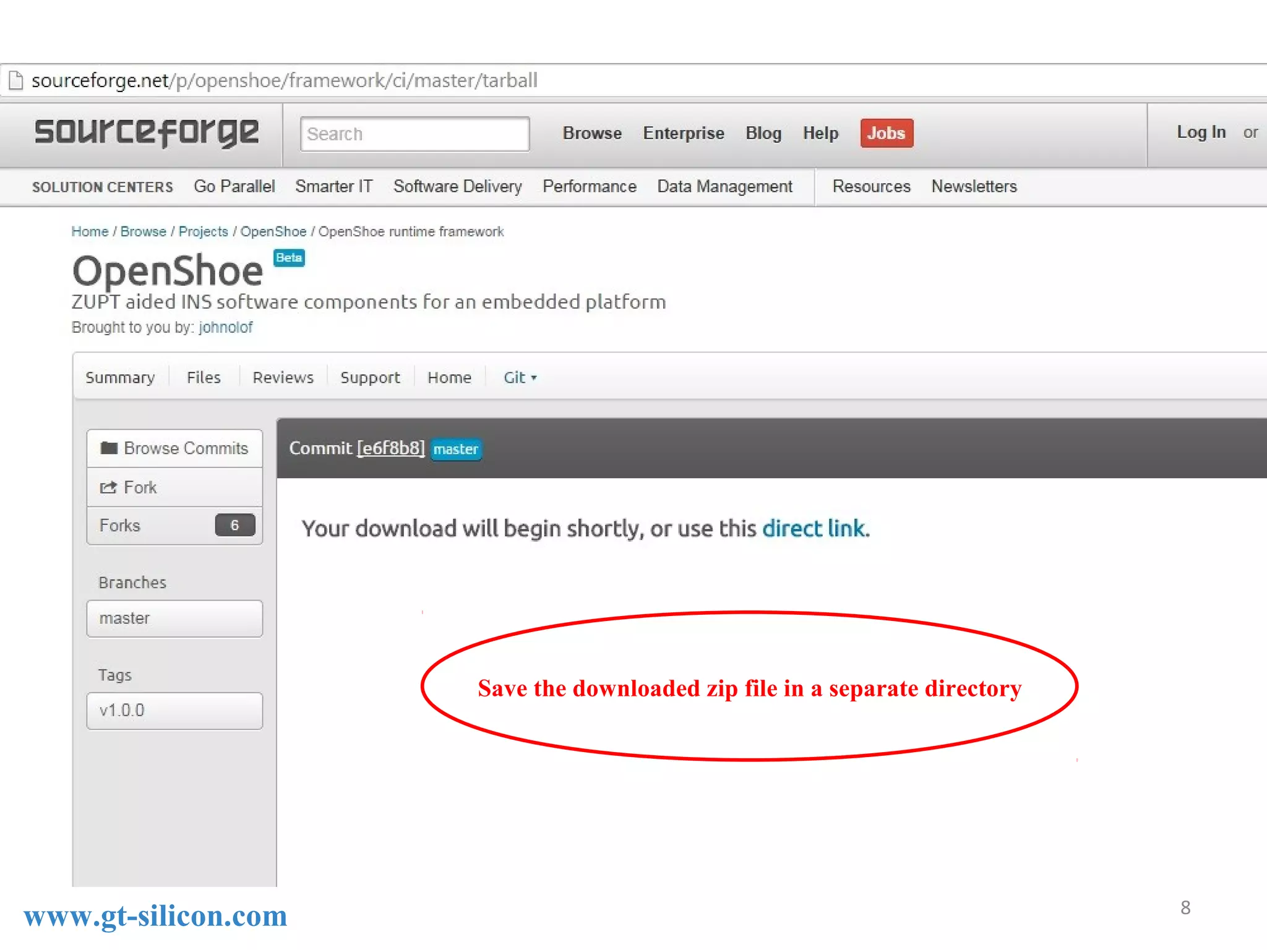
Task: Click the SourceForge logo
Action: (x=147, y=132)
